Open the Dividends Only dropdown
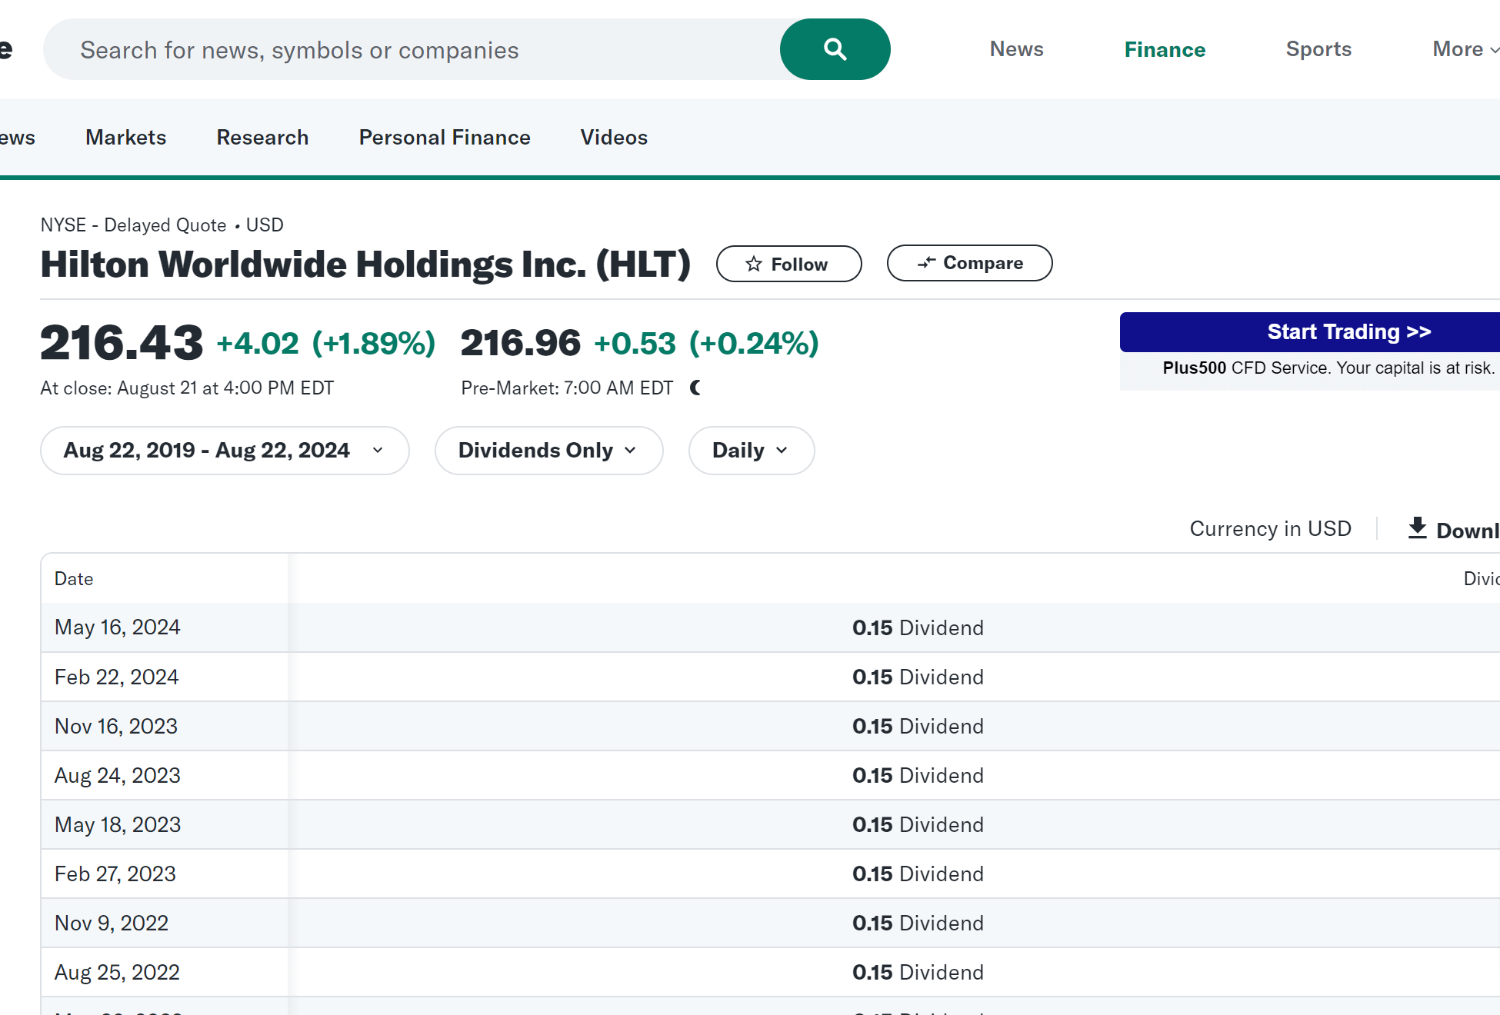Viewport: 1500px width, 1015px height. tap(548, 451)
